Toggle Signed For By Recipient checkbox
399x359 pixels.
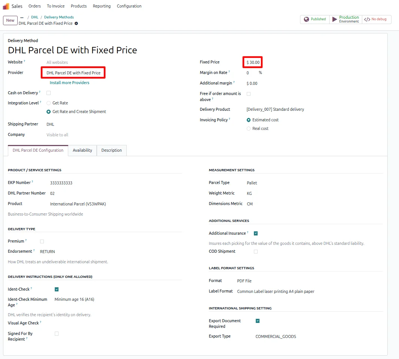coord(57,334)
